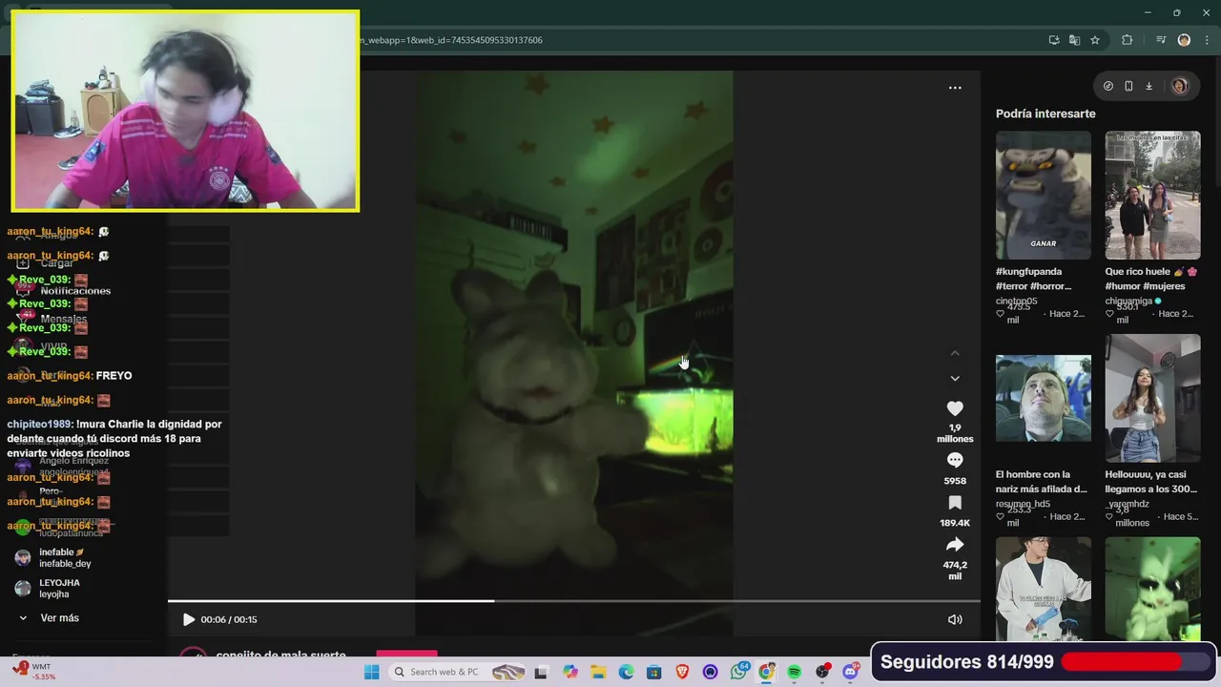Open the green rabbit video thumbnail

(1152, 589)
